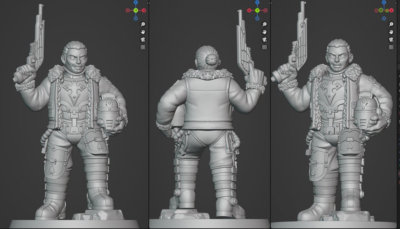This screenshot has width=400, height=229.
Task: Toggle camera view icon in left viewport
Action: coord(143,40)
